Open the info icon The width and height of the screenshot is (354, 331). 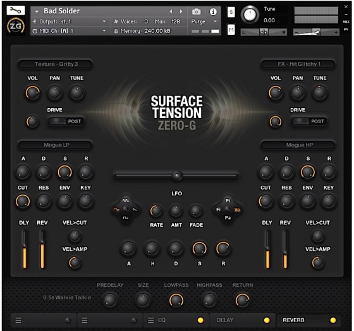tap(213, 11)
